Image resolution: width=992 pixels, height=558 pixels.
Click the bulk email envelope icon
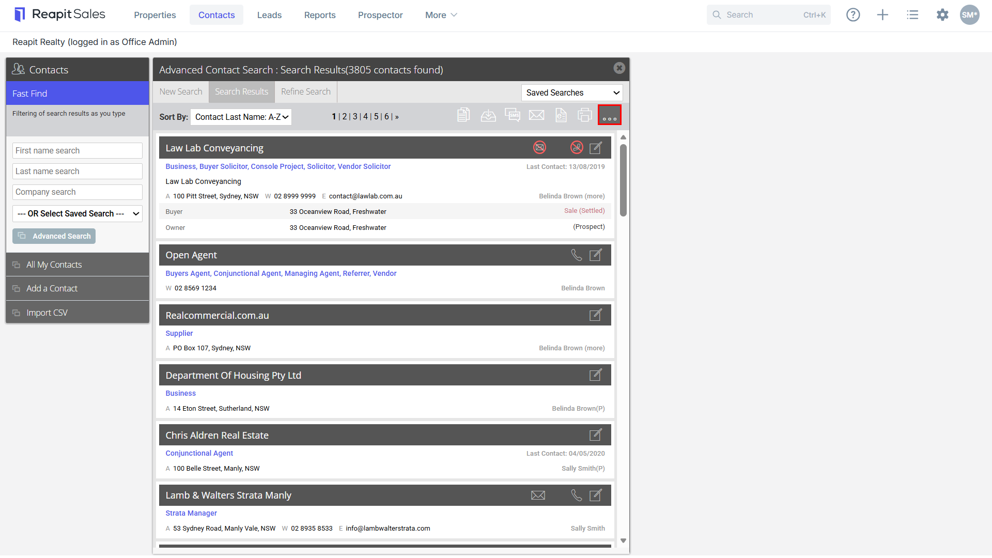tap(536, 115)
